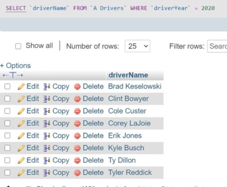The width and height of the screenshot is (227, 187).
Task: Click the red delete icon for Tyler Reddick
Action: [77, 173]
